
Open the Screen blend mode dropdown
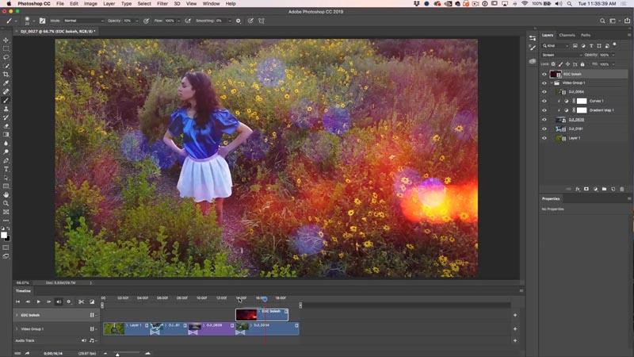coord(562,55)
